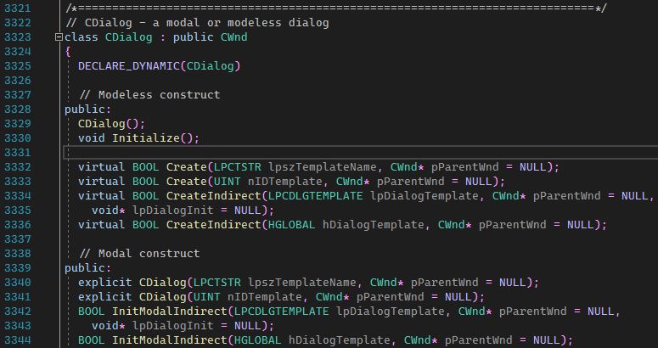The image size is (658, 348).
Task: Click 'LPCTSTR' type on line 3332
Action: point(238,167)
